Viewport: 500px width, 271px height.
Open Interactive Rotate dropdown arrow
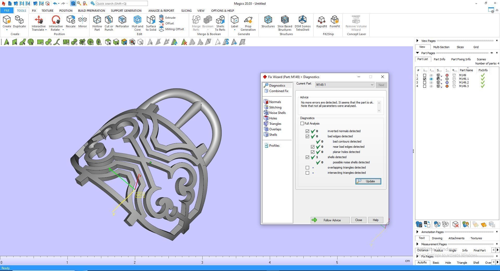click(x=63, y=30)
